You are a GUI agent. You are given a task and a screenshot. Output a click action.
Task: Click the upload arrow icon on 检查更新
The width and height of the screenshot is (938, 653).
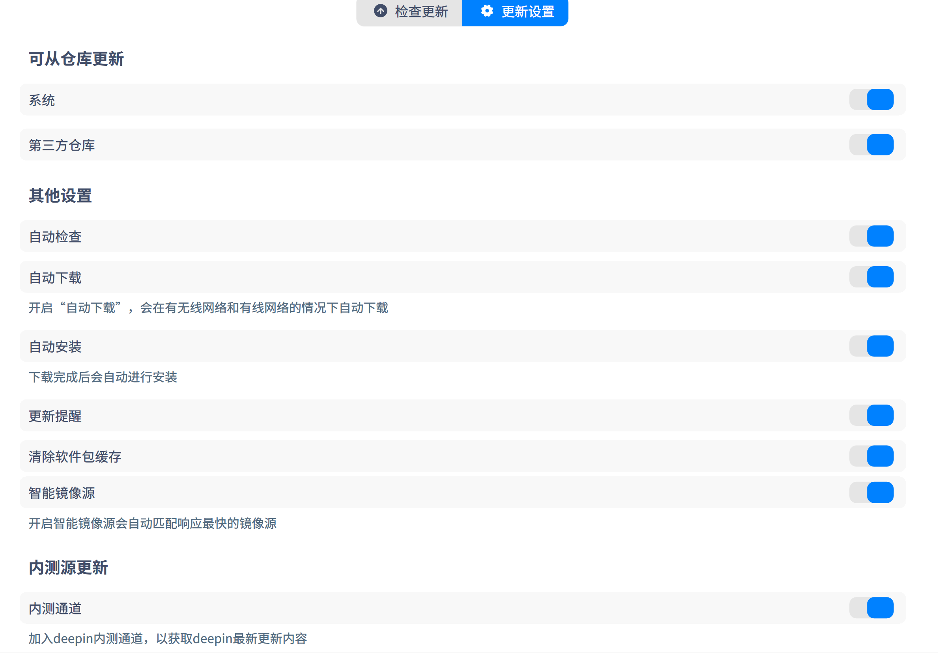point(380,11)
